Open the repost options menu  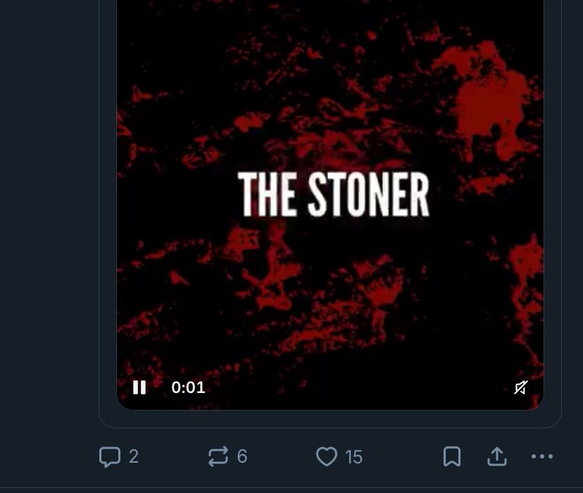click(219, 456)
